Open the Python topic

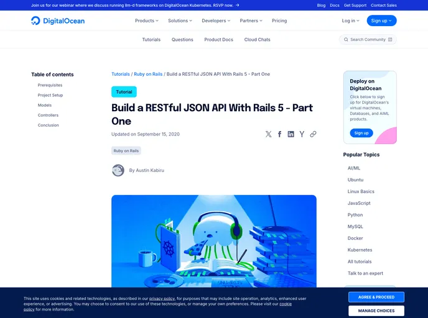[355, 215]
